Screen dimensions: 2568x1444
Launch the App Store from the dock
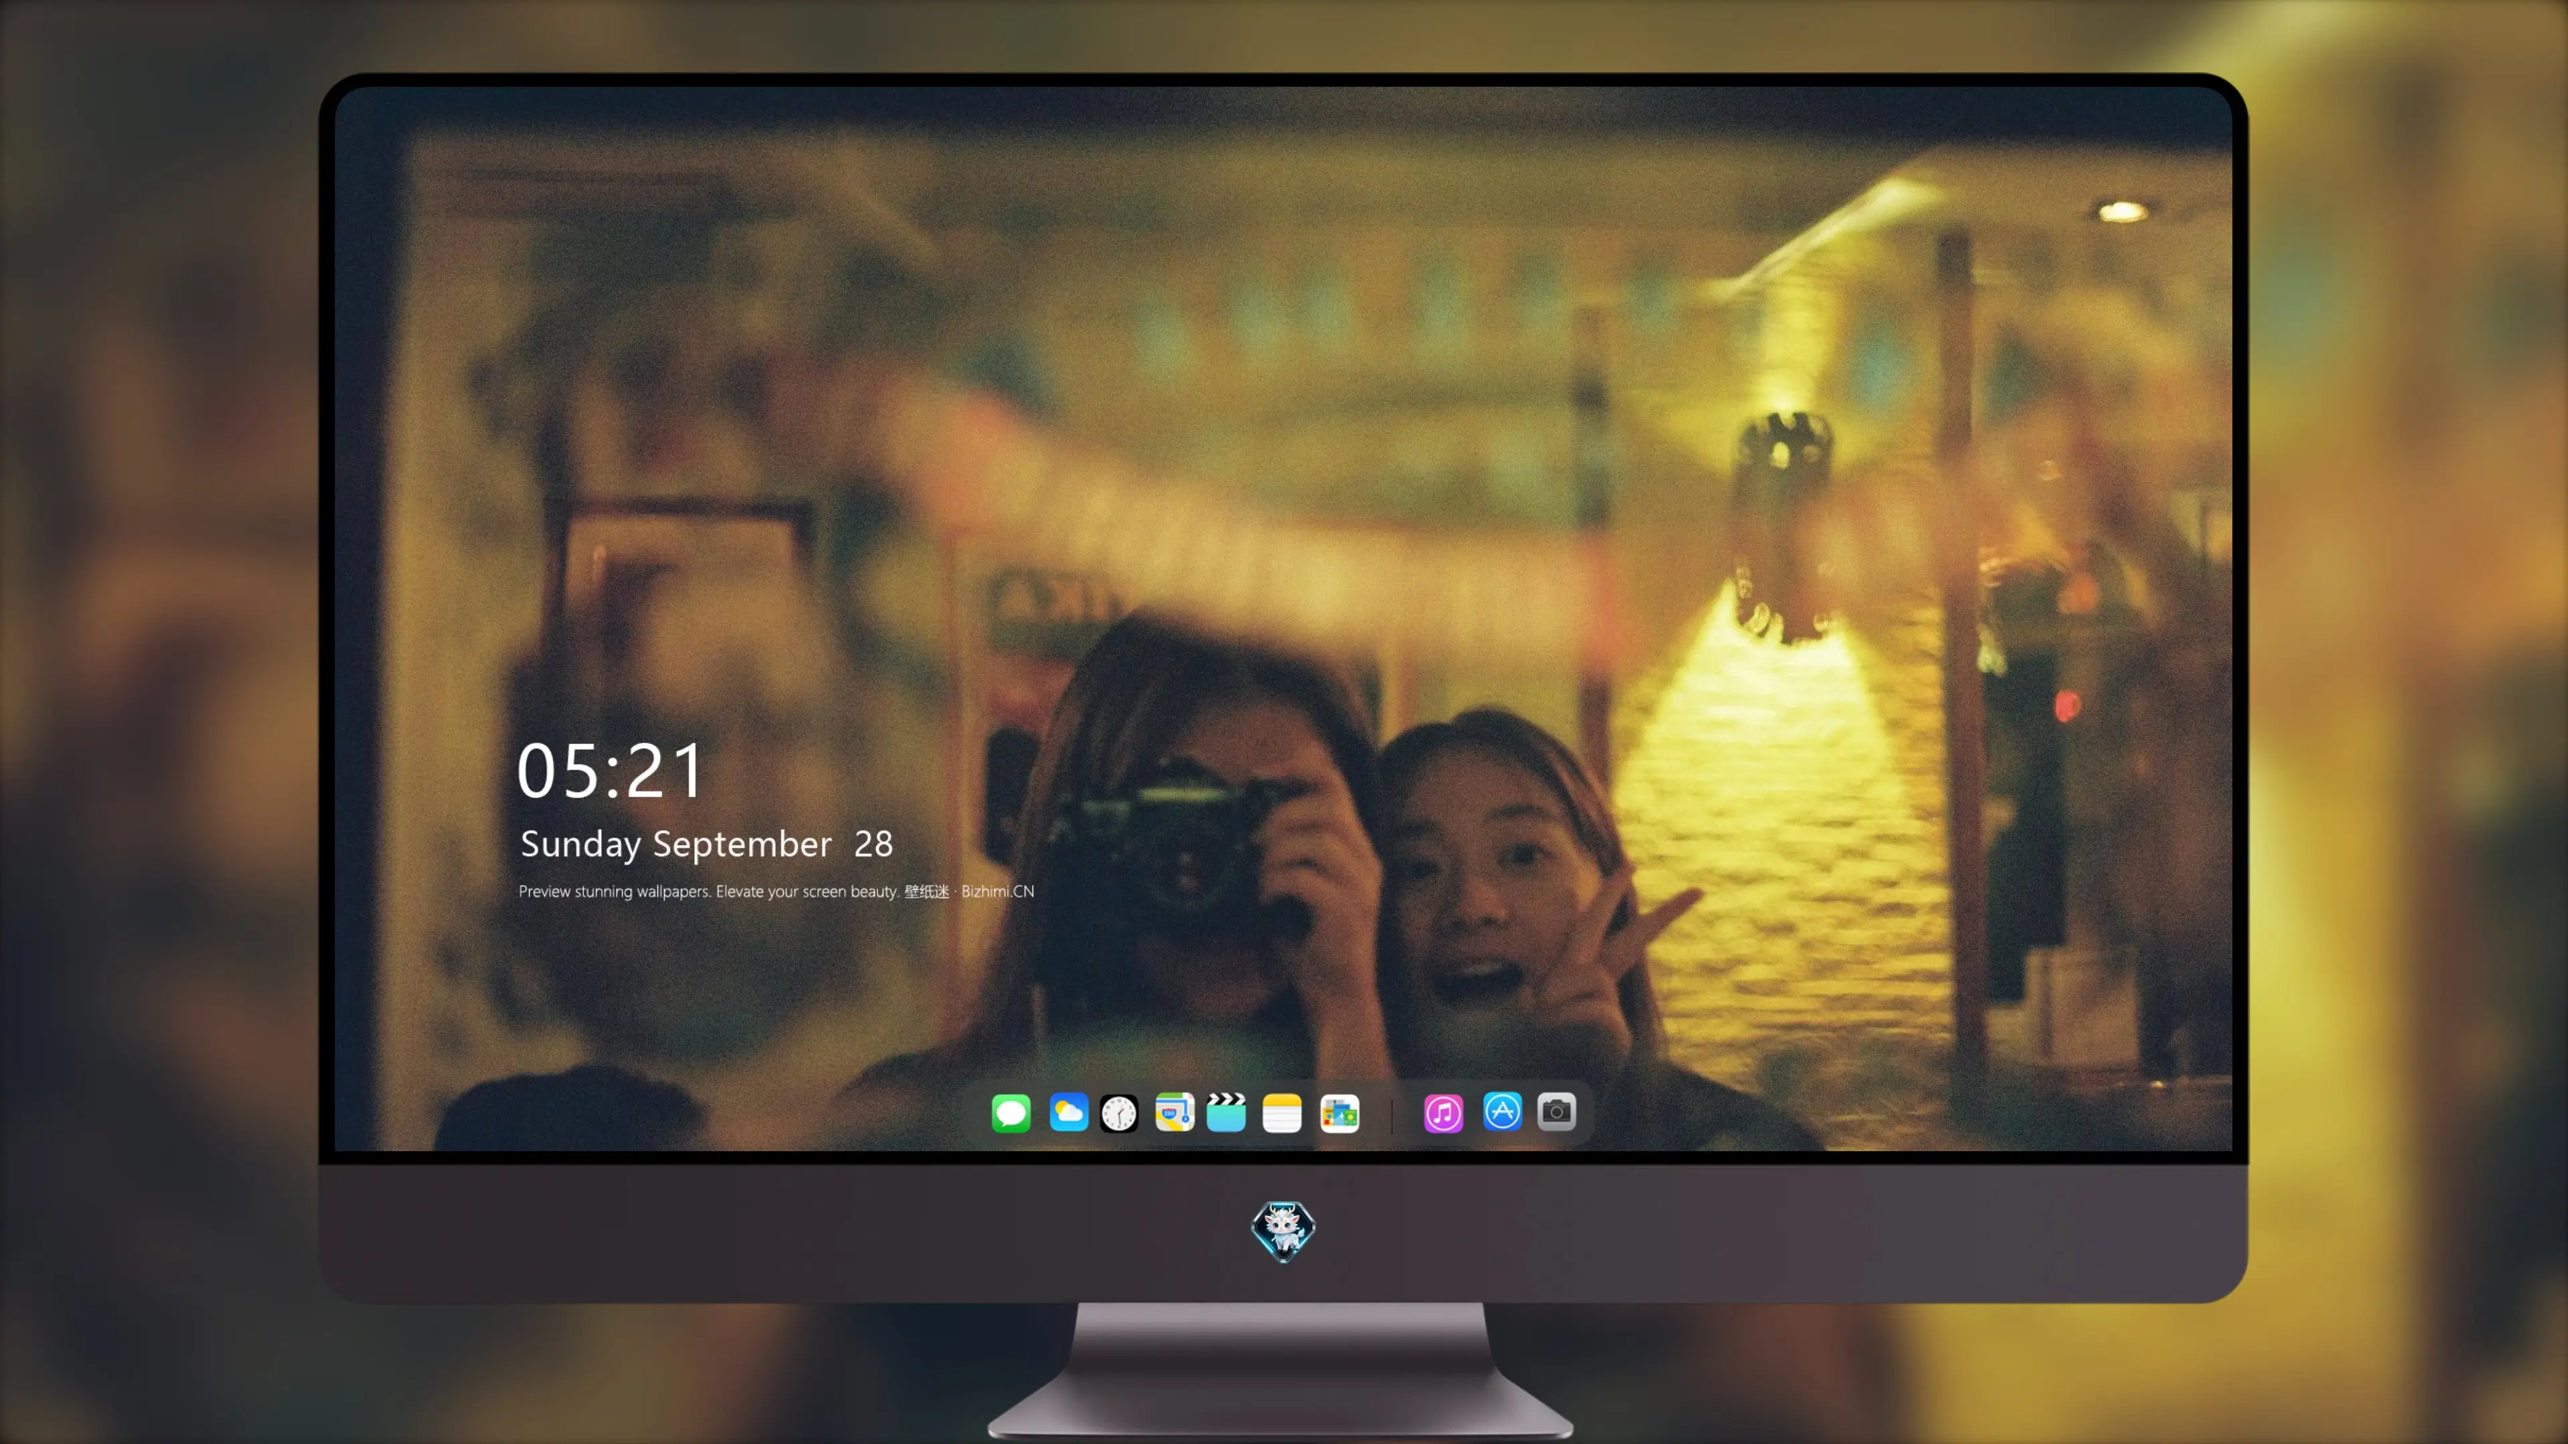(1502, 1111)
